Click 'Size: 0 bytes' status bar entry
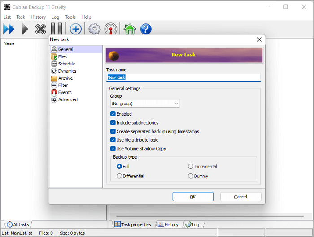The image size is (314, 237). point(72,233)
